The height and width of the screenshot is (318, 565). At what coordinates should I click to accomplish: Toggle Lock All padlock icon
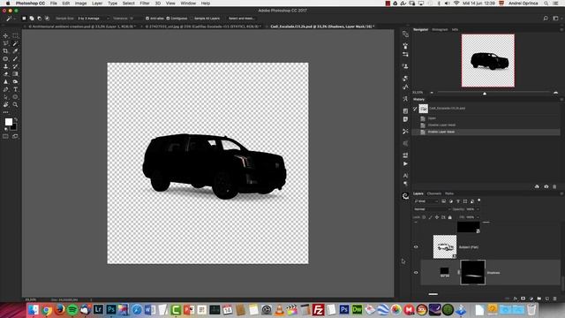pyautogui.click(x=449, y=217)
